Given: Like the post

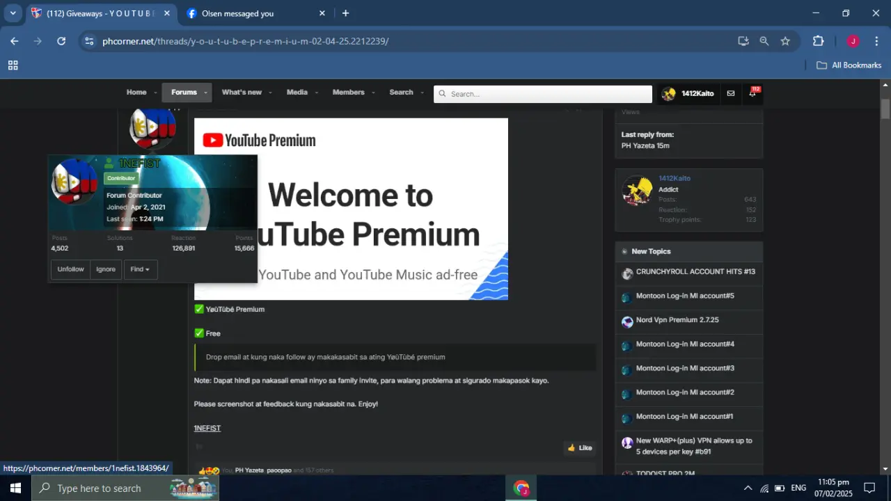Looking at the screenshot, I should (x=579, y=447).
